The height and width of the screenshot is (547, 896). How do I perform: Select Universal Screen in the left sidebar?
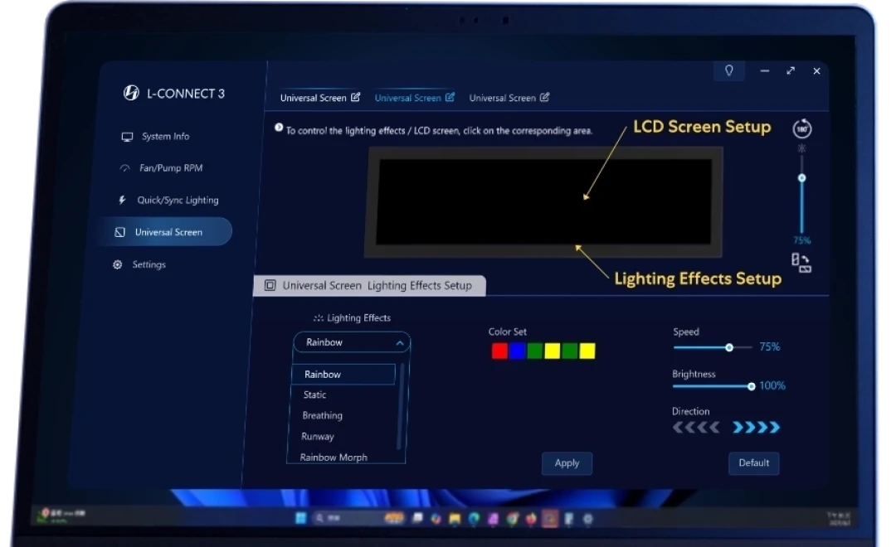(166, 232)
